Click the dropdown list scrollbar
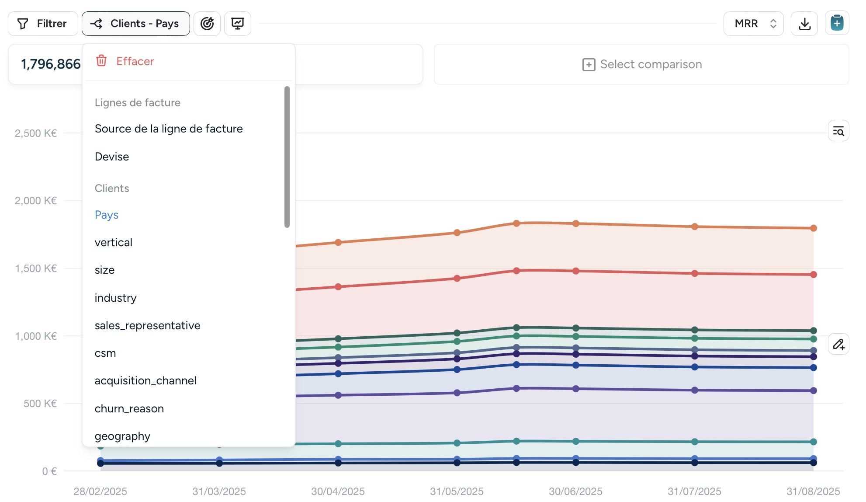866x502 pixels. [x=287, y=157]
